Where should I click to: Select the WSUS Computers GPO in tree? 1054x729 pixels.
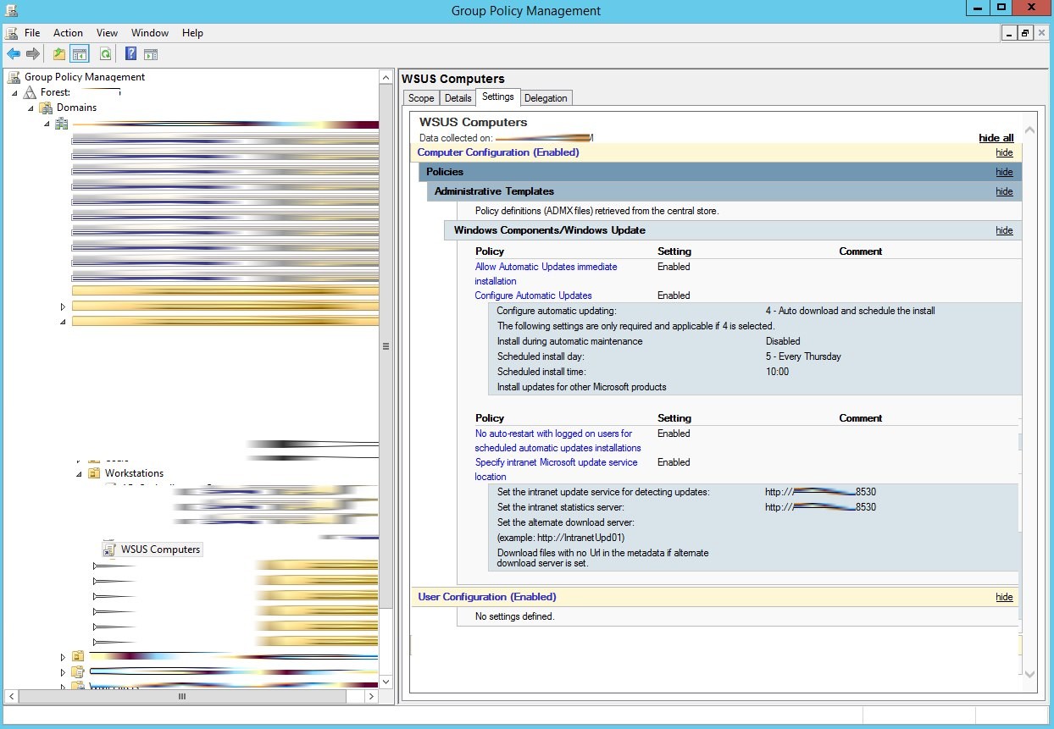coord(160,550)
